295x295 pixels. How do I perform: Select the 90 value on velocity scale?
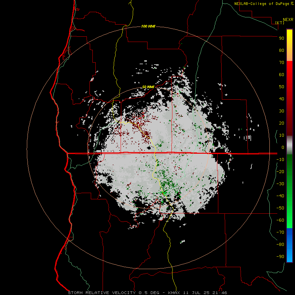point(282,38)
